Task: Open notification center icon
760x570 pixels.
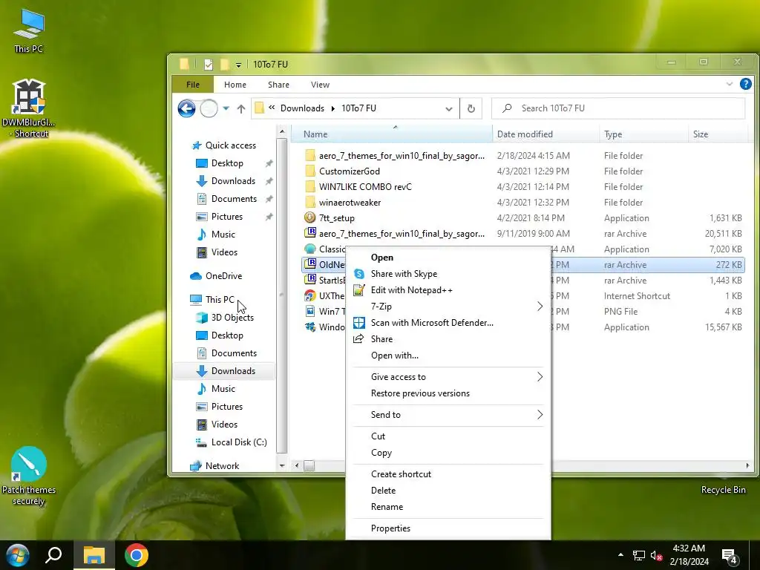Action: (x=730, y=557)
